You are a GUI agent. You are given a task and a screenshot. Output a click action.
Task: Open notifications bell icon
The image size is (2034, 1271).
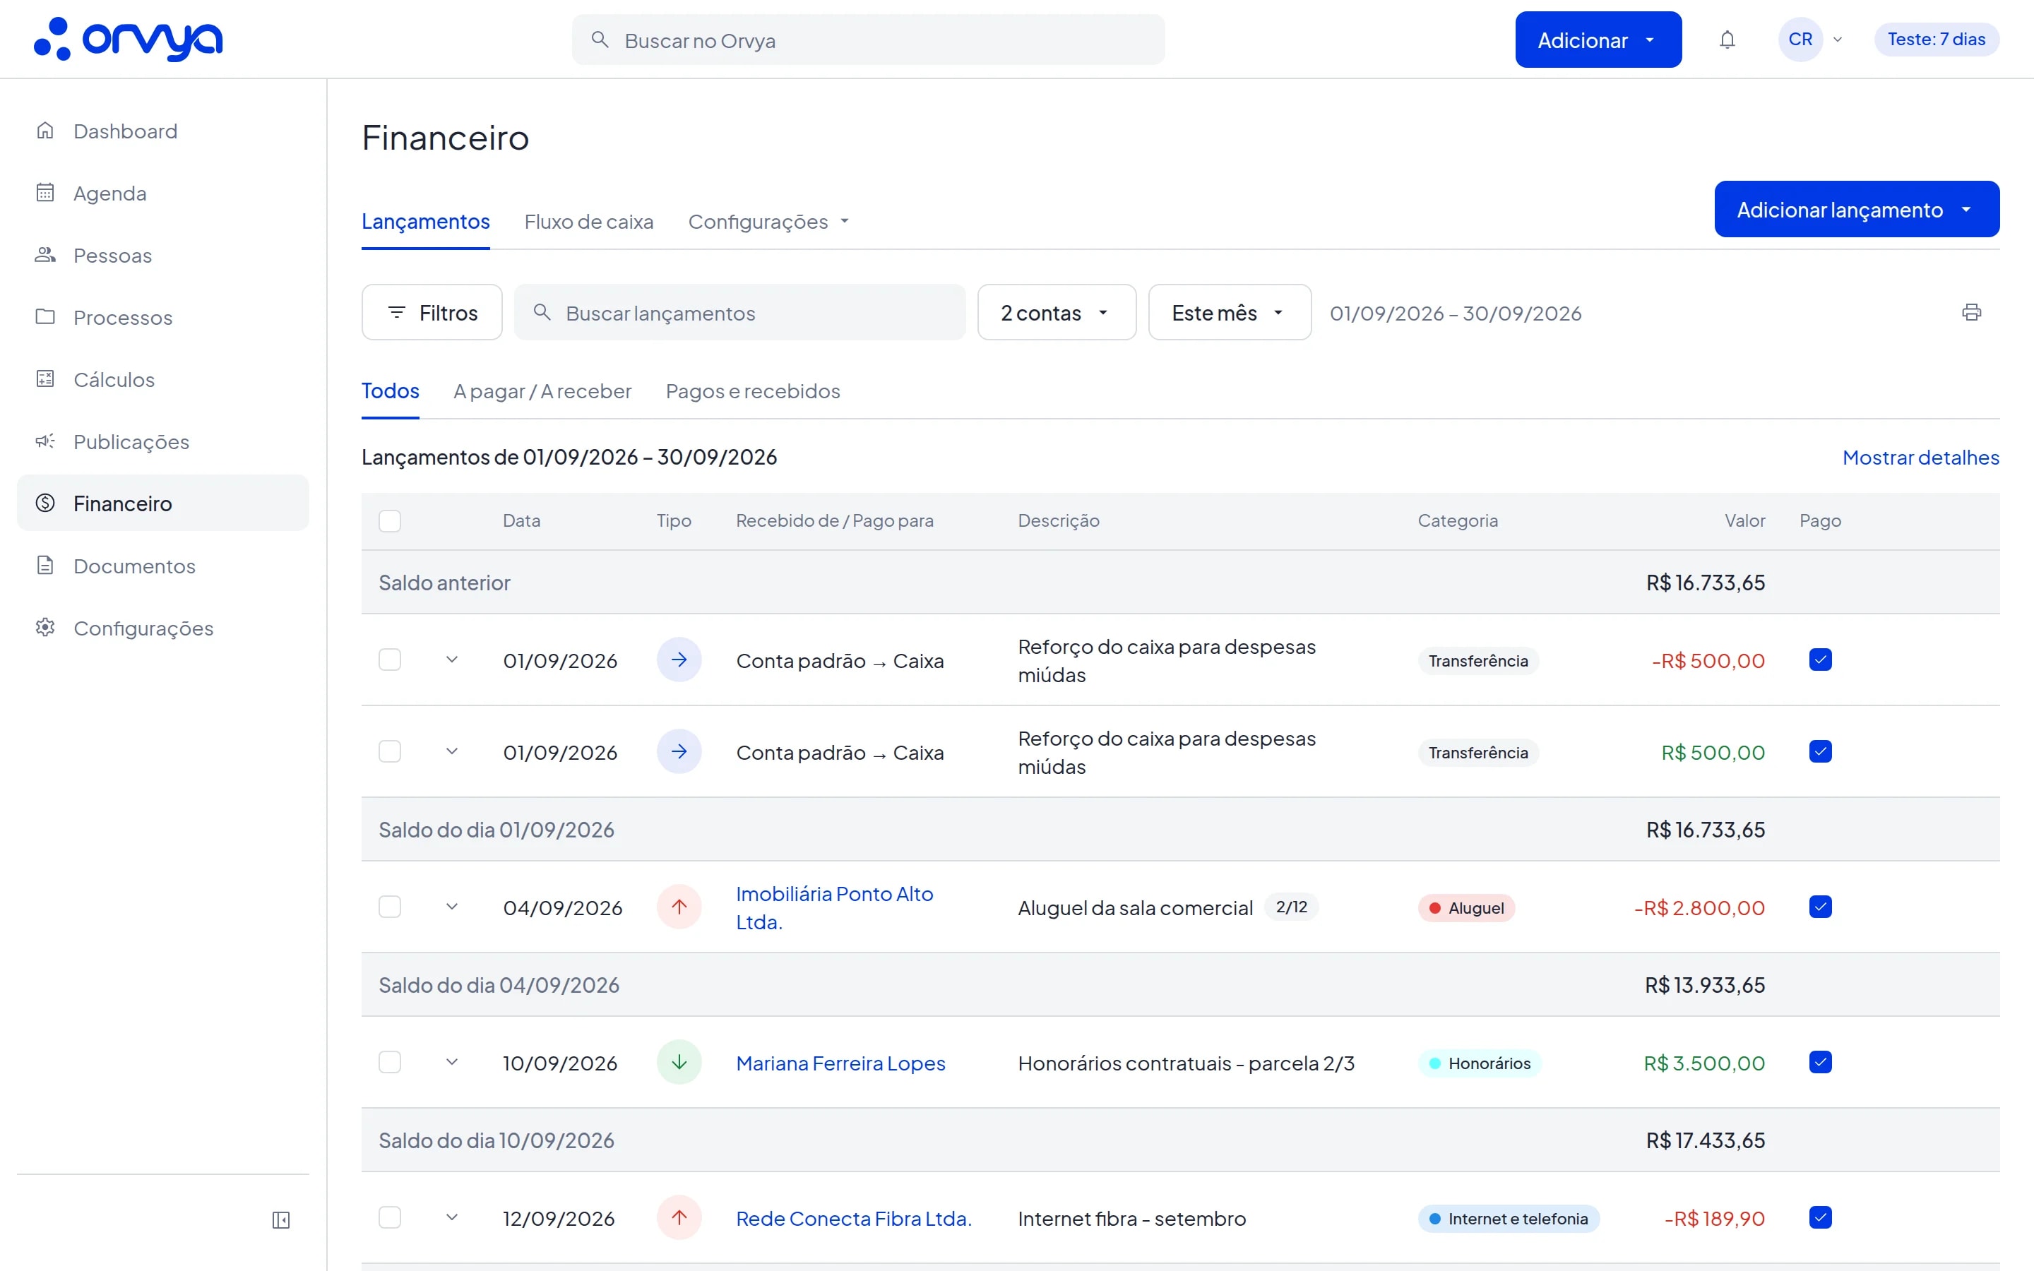[x=1727, y=40]
